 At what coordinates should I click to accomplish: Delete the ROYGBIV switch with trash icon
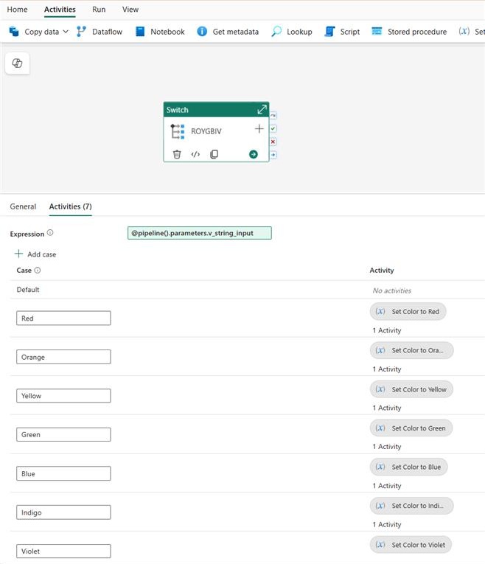(x=176, y=154)
